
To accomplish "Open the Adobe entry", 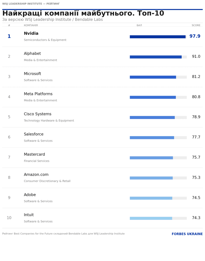I will click(102, 198).
